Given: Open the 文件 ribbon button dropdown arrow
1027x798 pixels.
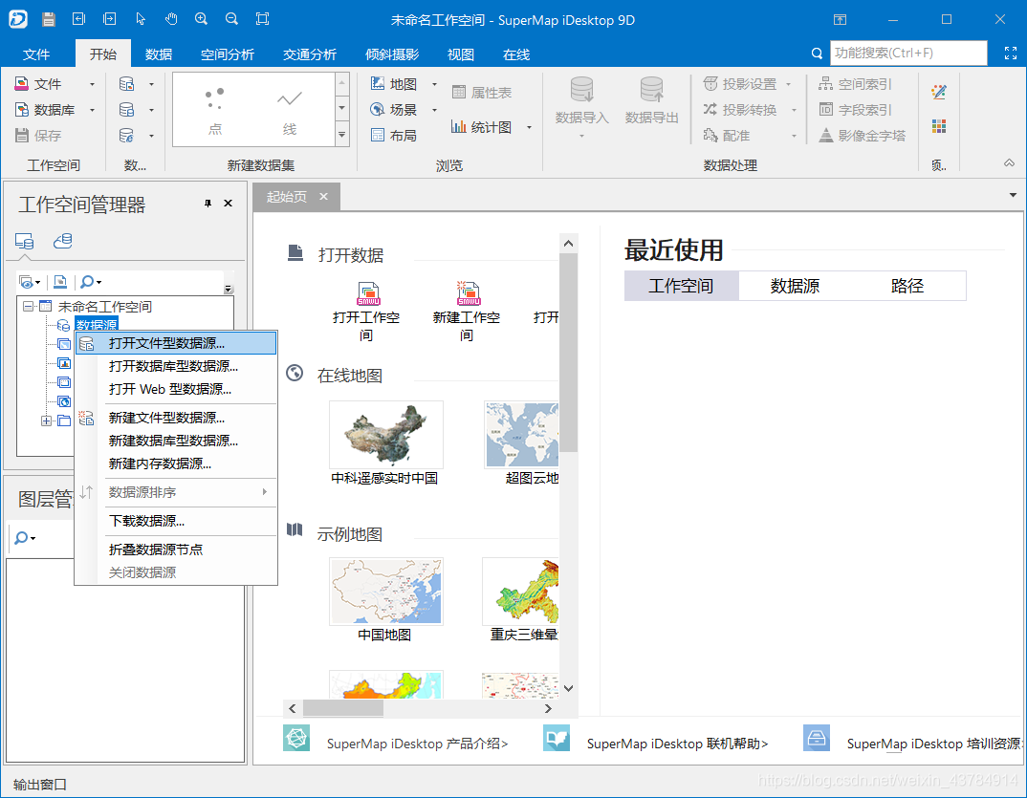Looking at the screenshot, I should click(x=92, y=84).
